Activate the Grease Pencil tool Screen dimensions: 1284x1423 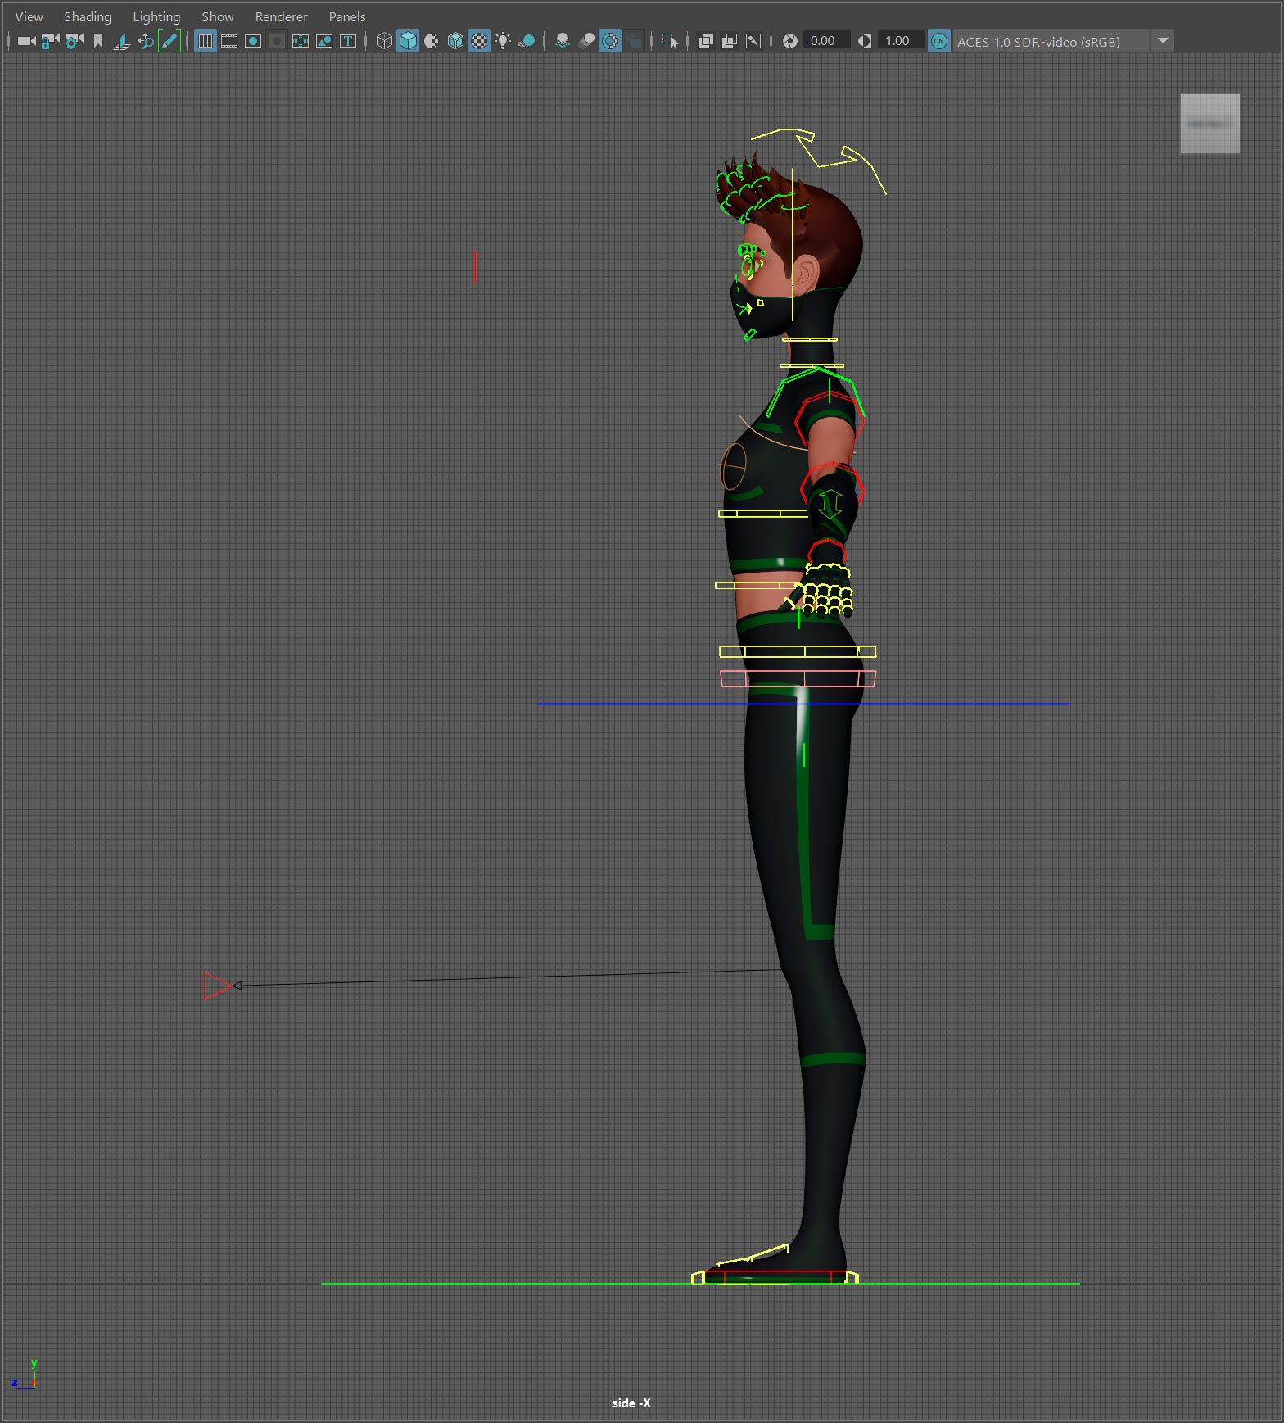tap(170, 41)
